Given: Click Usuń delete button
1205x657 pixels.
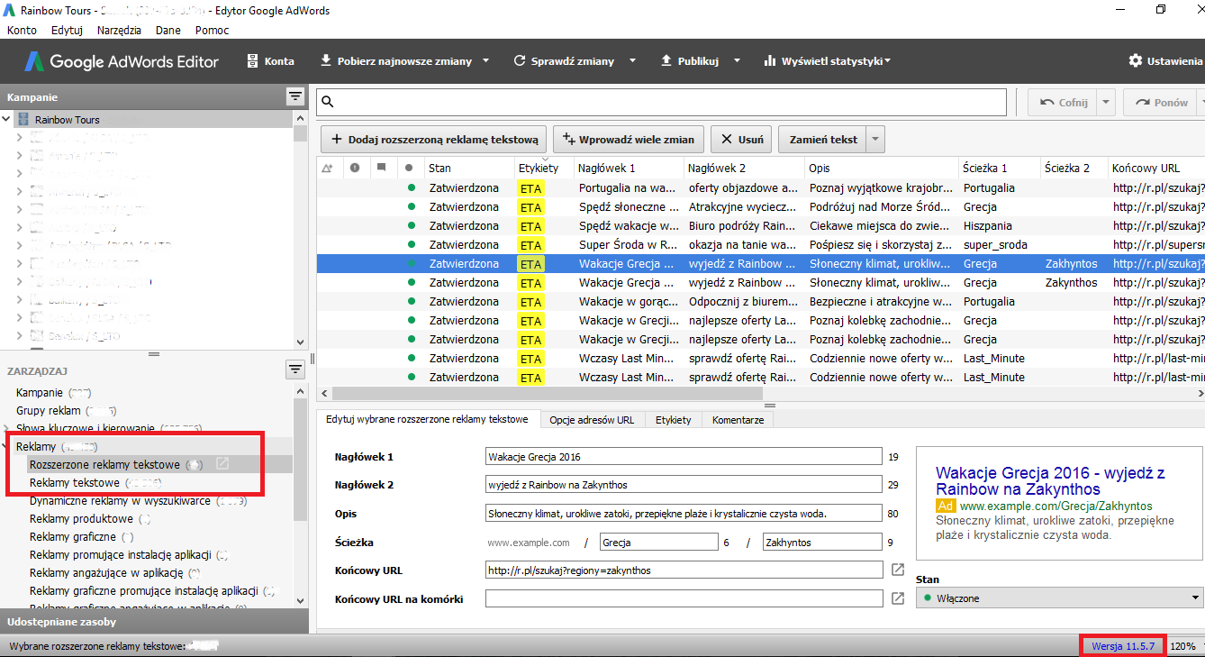Looking at the screenshot, I should 741,139.
